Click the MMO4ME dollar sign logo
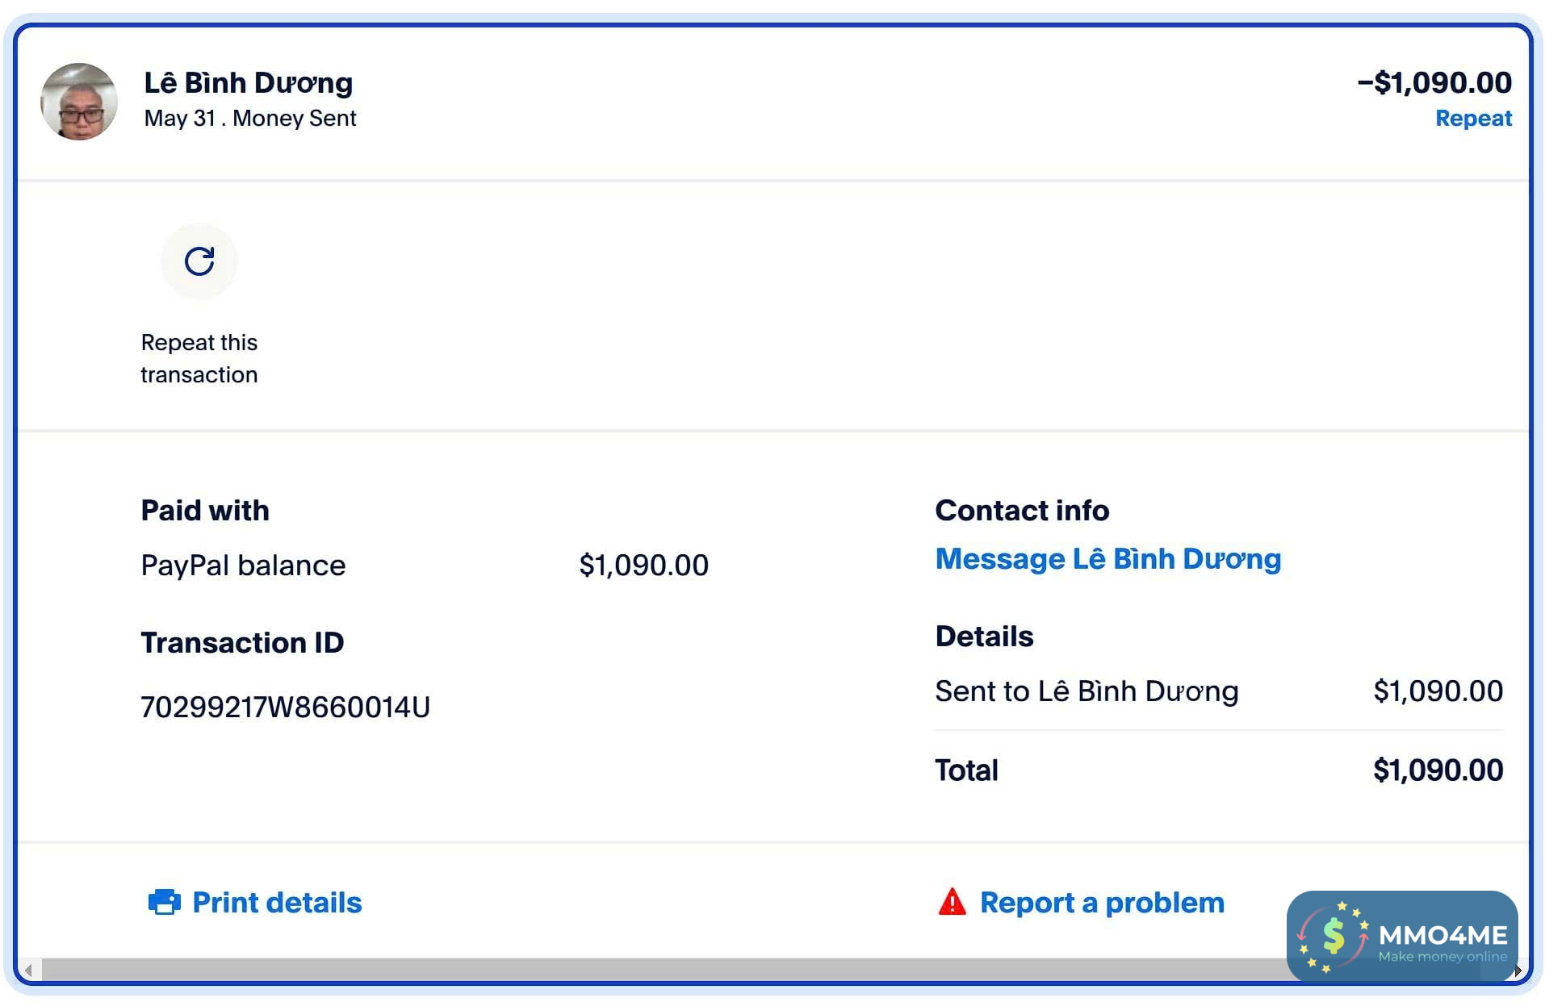Screen dimensions: 1545x1002 pos(1334,937)
